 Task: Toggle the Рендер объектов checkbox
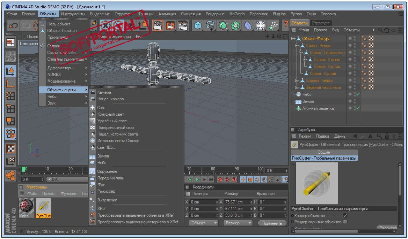345,215
